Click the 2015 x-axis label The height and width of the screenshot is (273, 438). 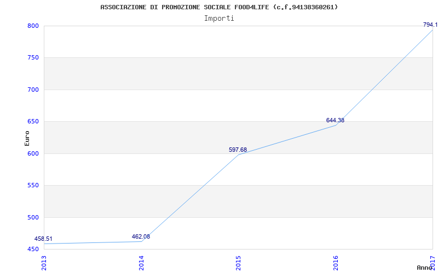point(239,263)
